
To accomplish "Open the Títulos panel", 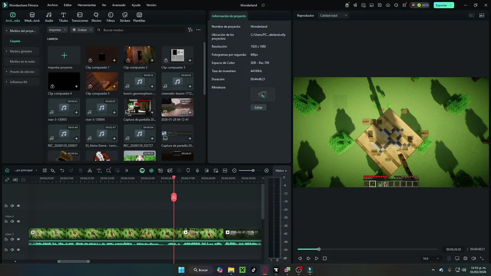I will (63, 17).
